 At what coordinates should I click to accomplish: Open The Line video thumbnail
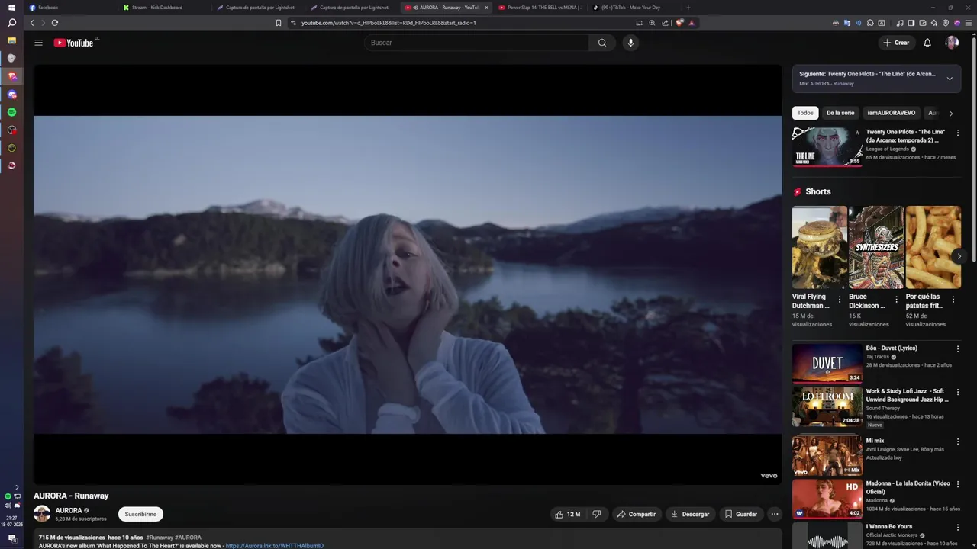(827, 147)
